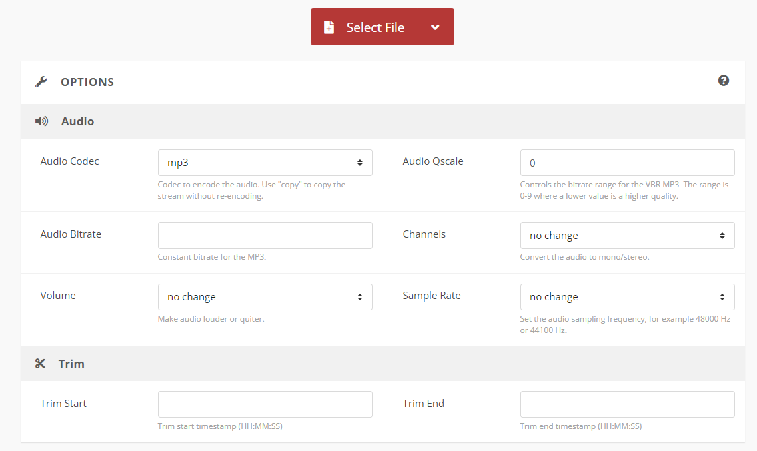The width and height of the screenshot is (757, 451).
Task: Click the Audio Bitrate input field
Action: (265, 235)
